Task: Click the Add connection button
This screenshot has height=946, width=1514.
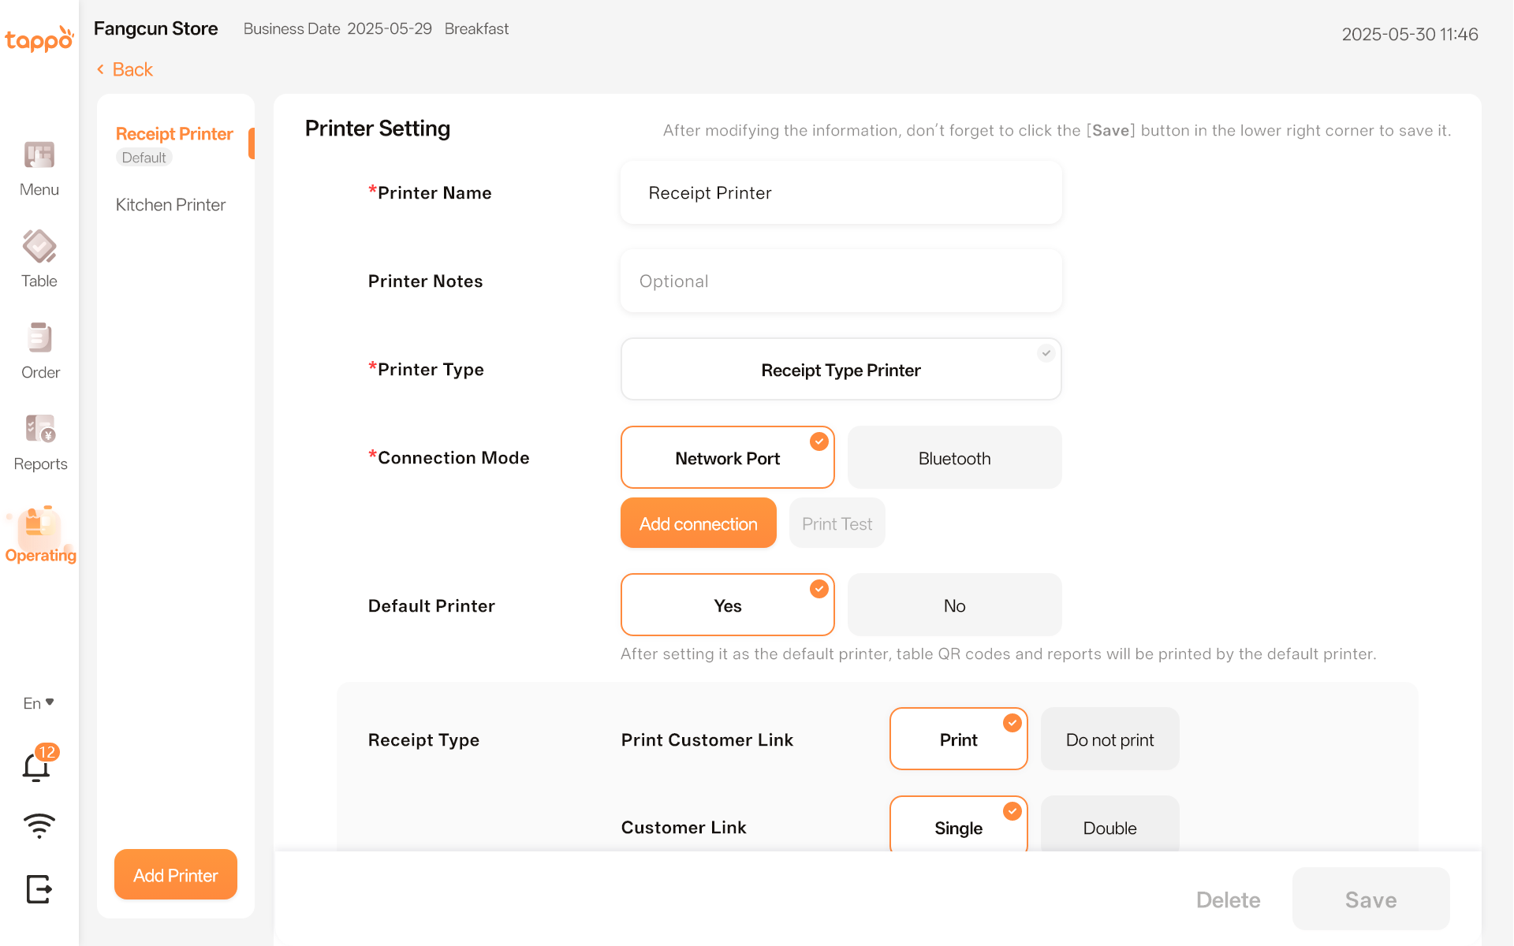Action: tap(698, 523)
